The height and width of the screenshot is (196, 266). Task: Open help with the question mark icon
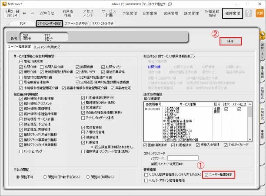point(248,13)
